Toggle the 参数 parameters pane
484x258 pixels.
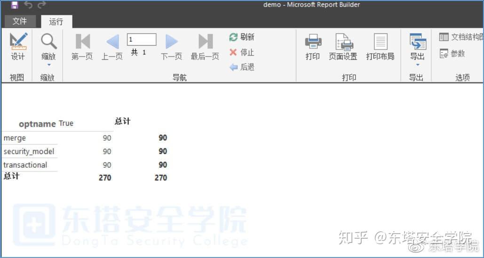pyautogui.click(x=452, y=54)
